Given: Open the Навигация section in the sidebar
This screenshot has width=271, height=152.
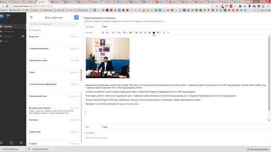Looking at the screenshot, I should tap(13, 36).
